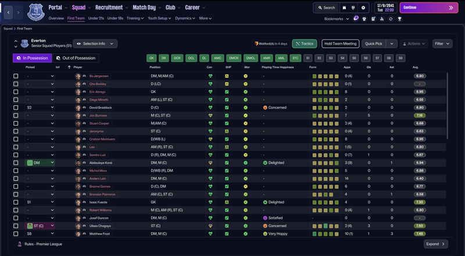Expand the Bookmarks dropdown
465x256 pixels.
click(x=337, y=19)
